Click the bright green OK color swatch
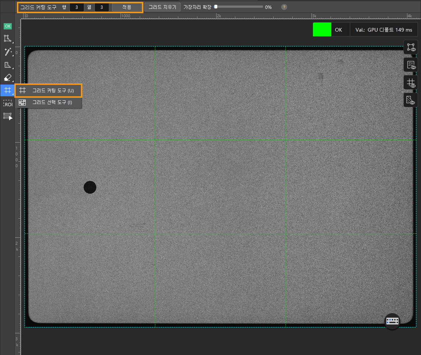Image resolution: width=421 pixels, height=355 pixels. coord(322,29)
